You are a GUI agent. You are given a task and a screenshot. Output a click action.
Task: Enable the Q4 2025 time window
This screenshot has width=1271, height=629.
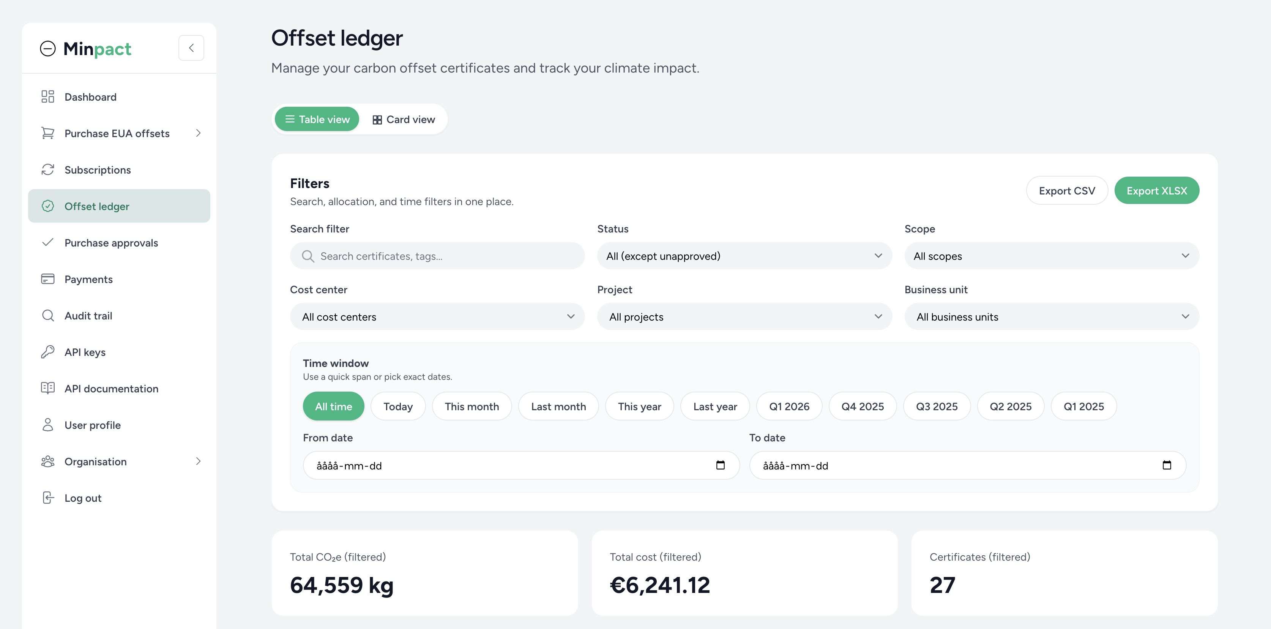tap(863, 406)
